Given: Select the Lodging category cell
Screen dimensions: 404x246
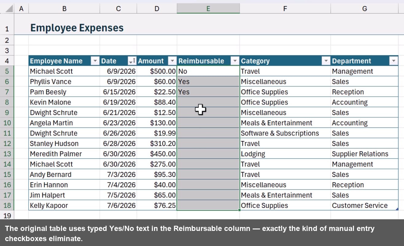Looking at the screenshot, I should click(285, 154).
